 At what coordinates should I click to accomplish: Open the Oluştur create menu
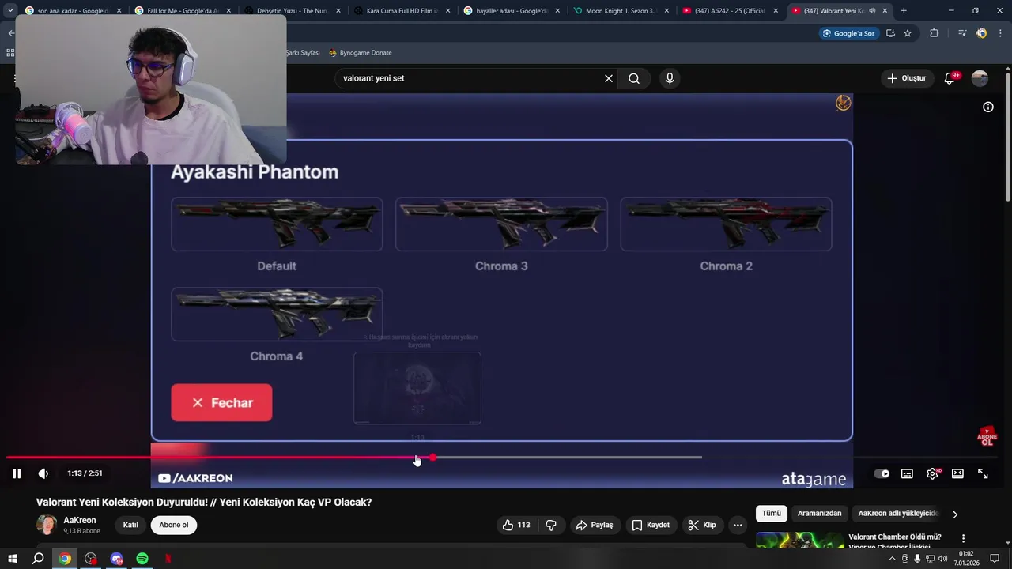(906, 78)
